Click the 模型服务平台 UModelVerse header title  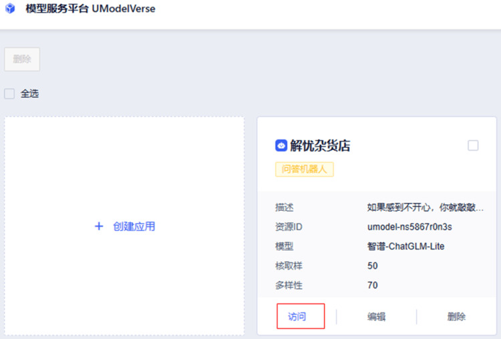click(90, 9)
